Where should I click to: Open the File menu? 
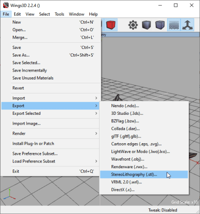[x=6, y=14]
